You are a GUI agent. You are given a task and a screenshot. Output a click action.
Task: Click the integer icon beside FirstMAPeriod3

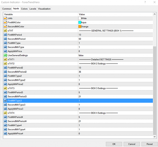coord(5,93)
